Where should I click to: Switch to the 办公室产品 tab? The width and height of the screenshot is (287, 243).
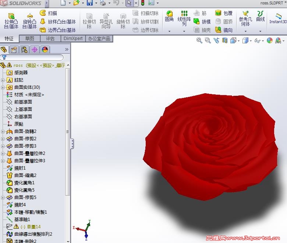(99, 39)
